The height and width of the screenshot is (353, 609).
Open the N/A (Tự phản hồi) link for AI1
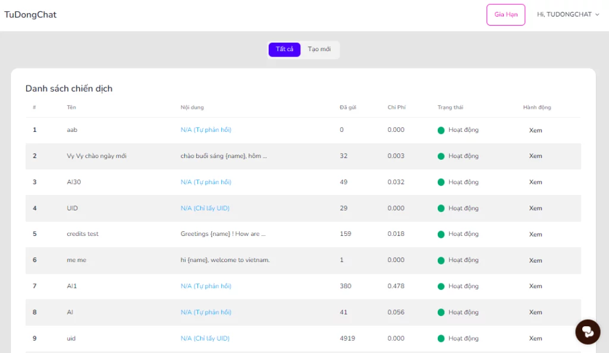(206, 286)
